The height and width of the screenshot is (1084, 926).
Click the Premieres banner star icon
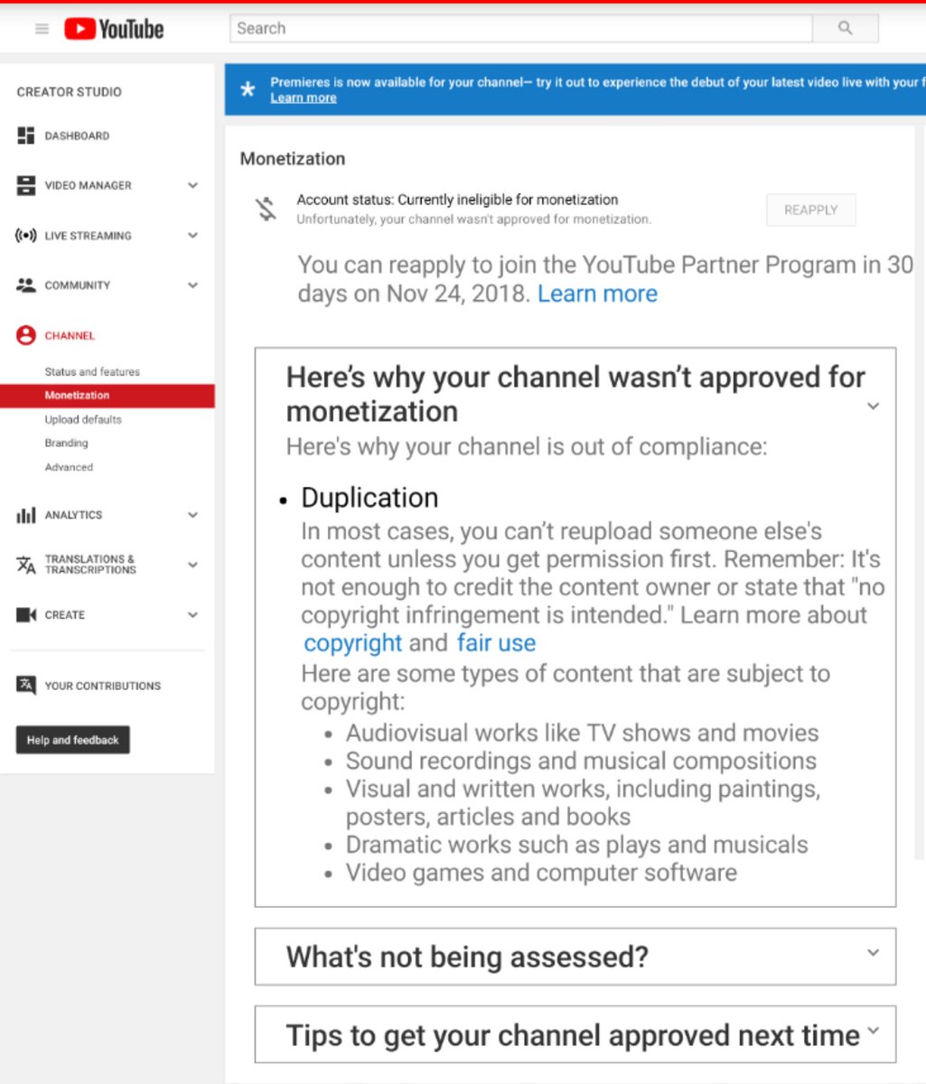[248, 89]
